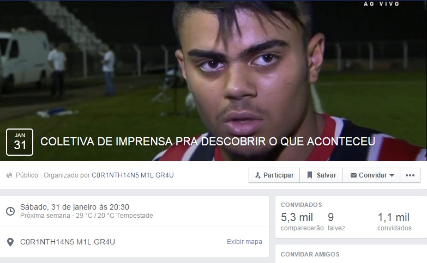Open the venue C0R1NTH14N5 M1L GR4U location
This screenshot has height=263, width=427.
point(68,242)
